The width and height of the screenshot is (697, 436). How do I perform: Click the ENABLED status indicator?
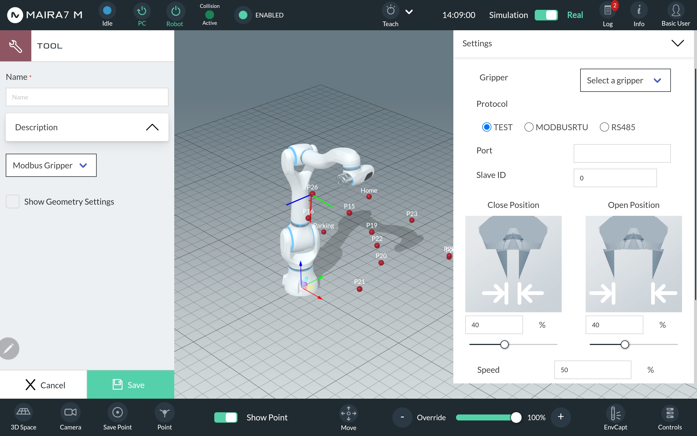pyautogui.click(x=243, y=15)
